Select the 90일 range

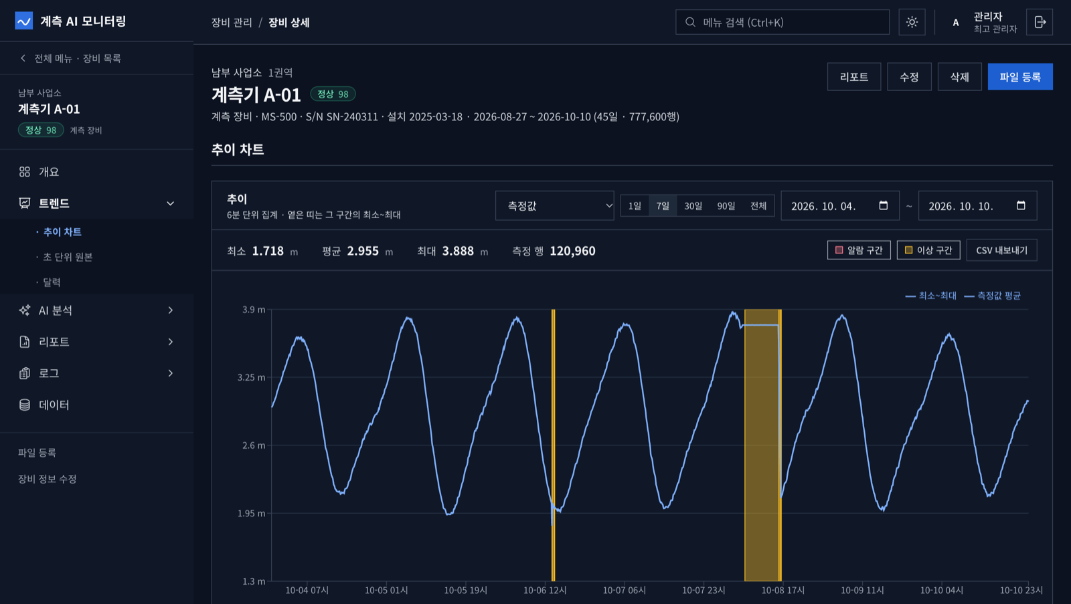(726, 206)
